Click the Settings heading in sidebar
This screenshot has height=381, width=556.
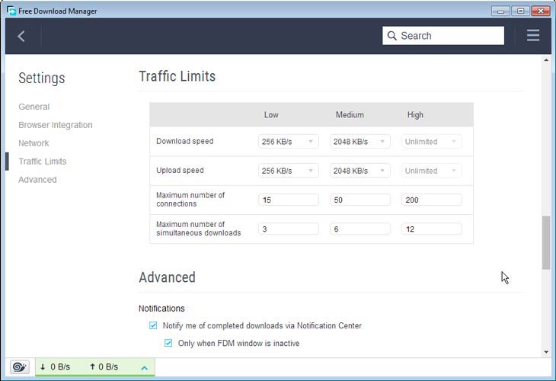[42, 78]
